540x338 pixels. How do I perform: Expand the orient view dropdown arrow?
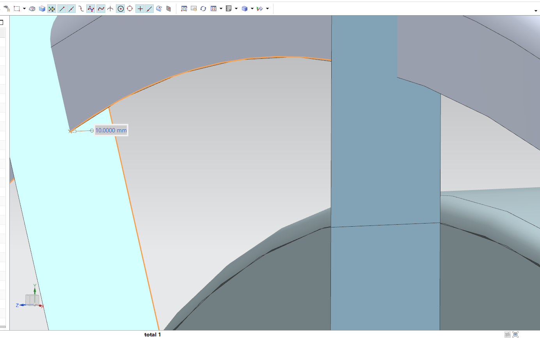click(x=221, y=9)
